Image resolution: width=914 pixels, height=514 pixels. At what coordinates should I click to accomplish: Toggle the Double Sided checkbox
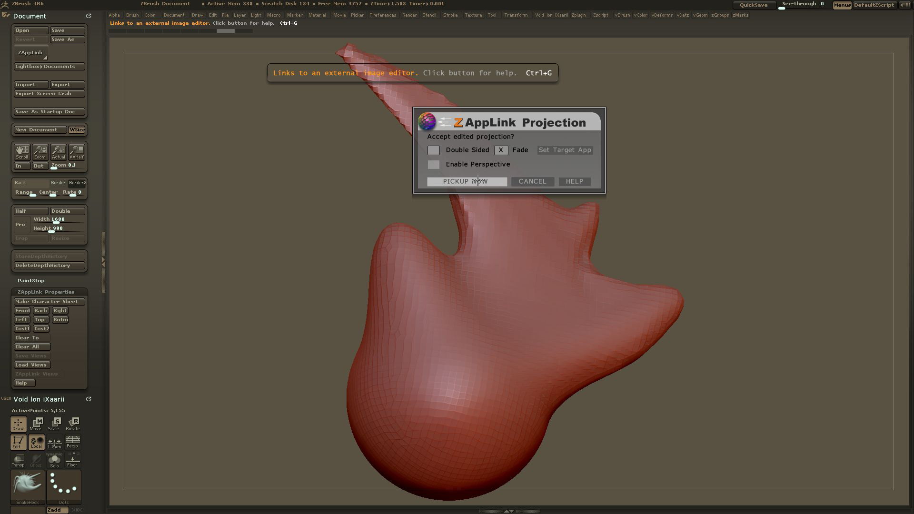click(x=433, y=150)
